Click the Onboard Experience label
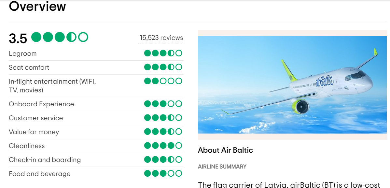The width and height of the screenshot is (390, 188). click(x=42, y=104)
